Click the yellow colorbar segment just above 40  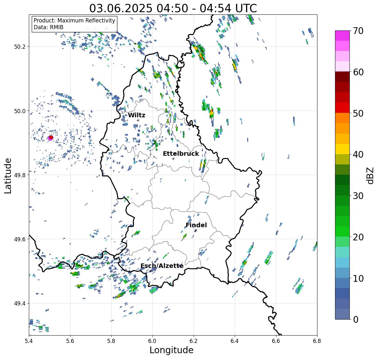point(342,149)
